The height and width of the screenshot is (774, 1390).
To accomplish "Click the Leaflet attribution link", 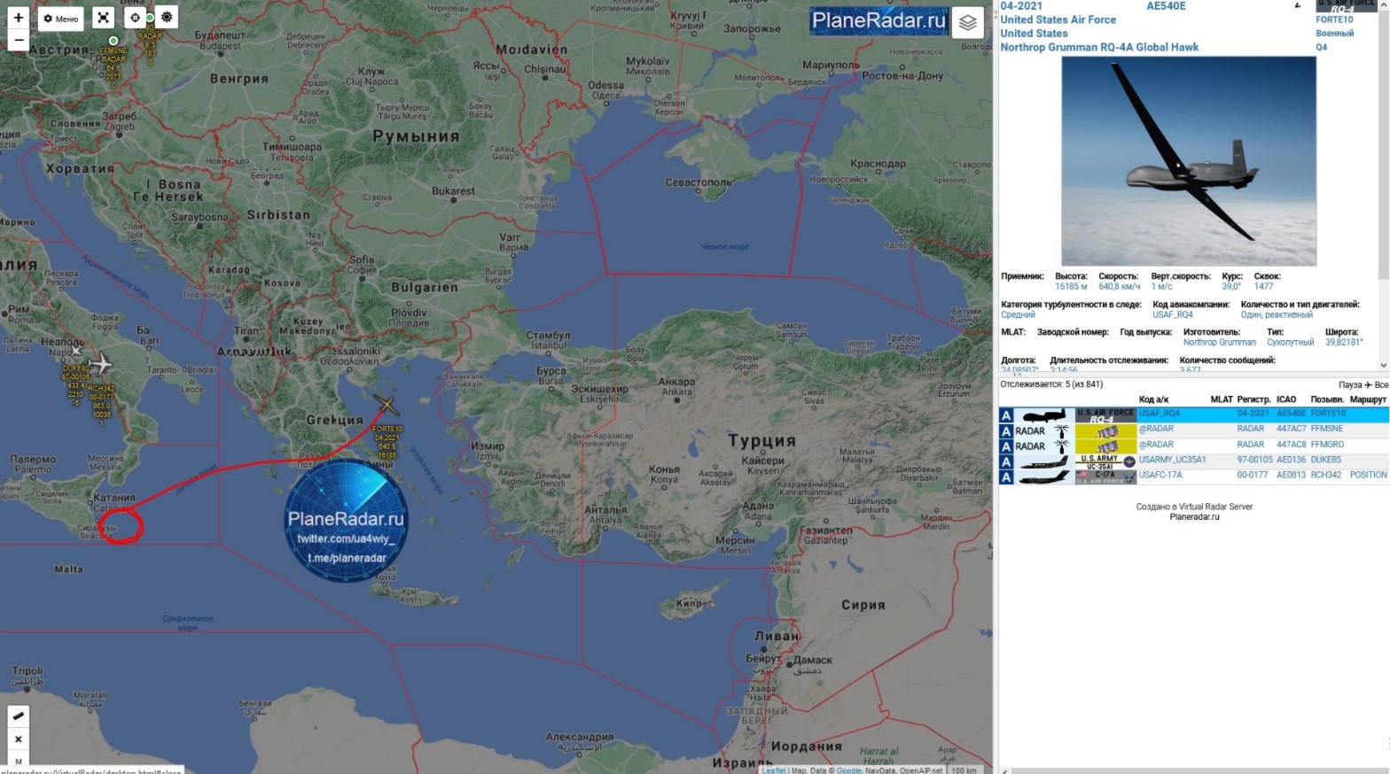I will point(774,770).
